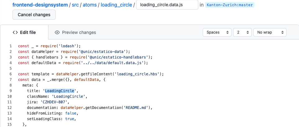Navigate to the src folder breadcrumb

click(76, 5)
